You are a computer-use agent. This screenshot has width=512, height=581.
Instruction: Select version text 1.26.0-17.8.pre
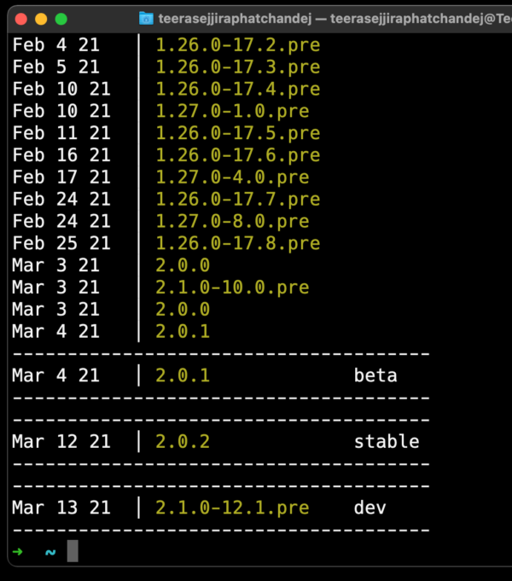pos(237,243)
